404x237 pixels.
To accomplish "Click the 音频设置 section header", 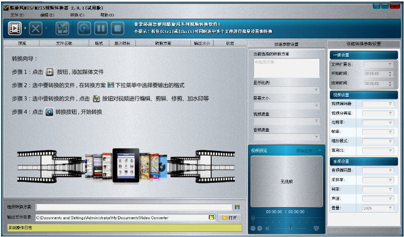I will tap(363, 162).
